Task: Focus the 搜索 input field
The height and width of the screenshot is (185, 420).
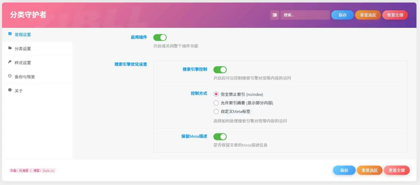Action: tap(305, 15)
